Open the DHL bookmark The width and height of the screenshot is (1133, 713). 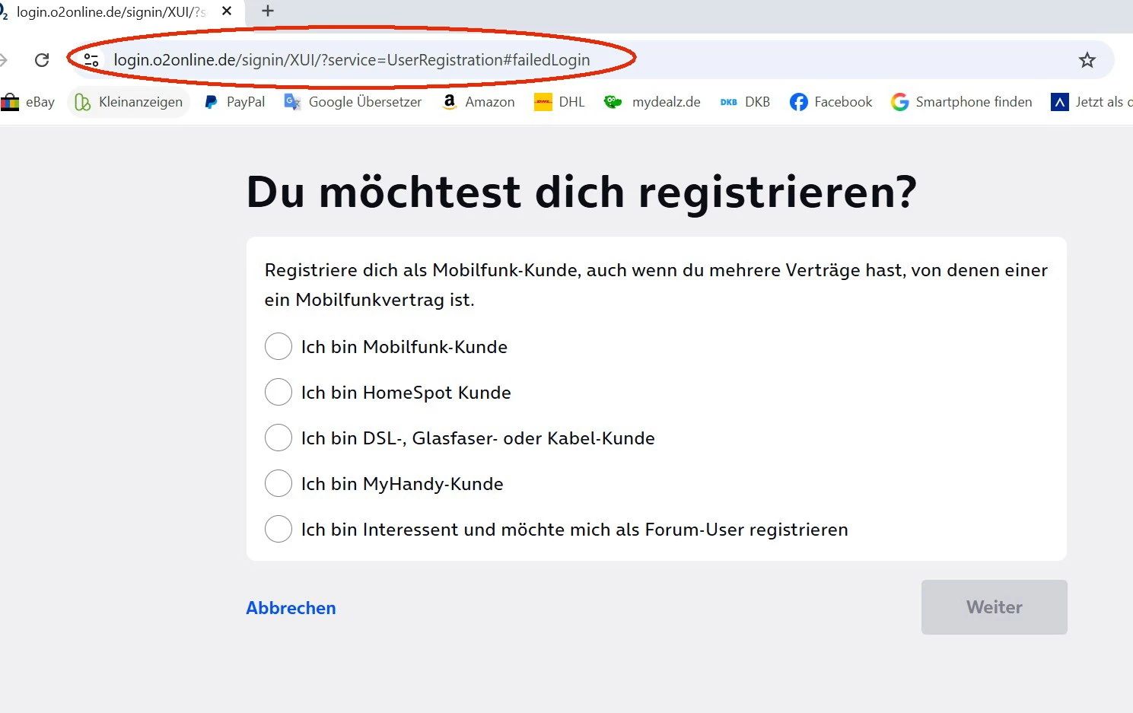pos(560,102)
